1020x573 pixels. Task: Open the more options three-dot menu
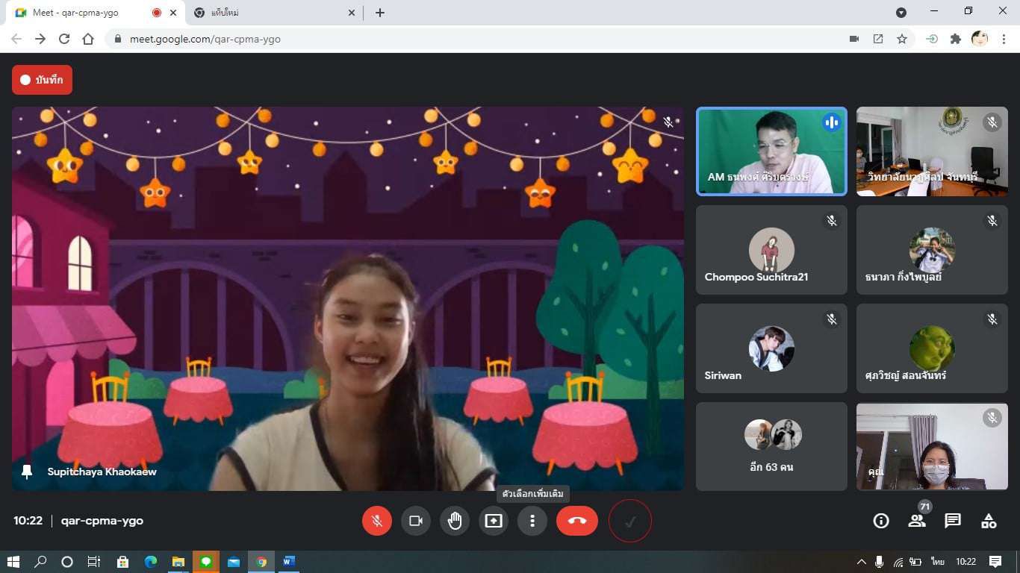532,521
